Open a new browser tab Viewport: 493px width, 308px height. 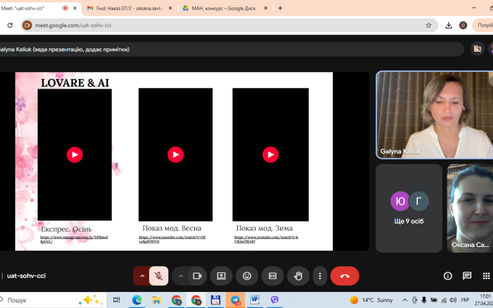point(280,8)
